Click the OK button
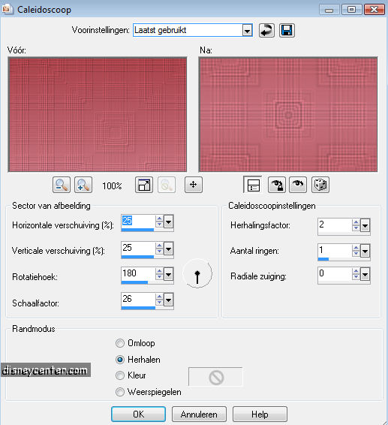Screen dimensions: 388x425 pyautogui.click(x=138, y=414)
